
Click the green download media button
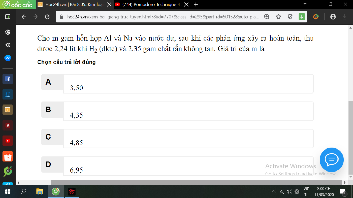click(x=302, y=16)
